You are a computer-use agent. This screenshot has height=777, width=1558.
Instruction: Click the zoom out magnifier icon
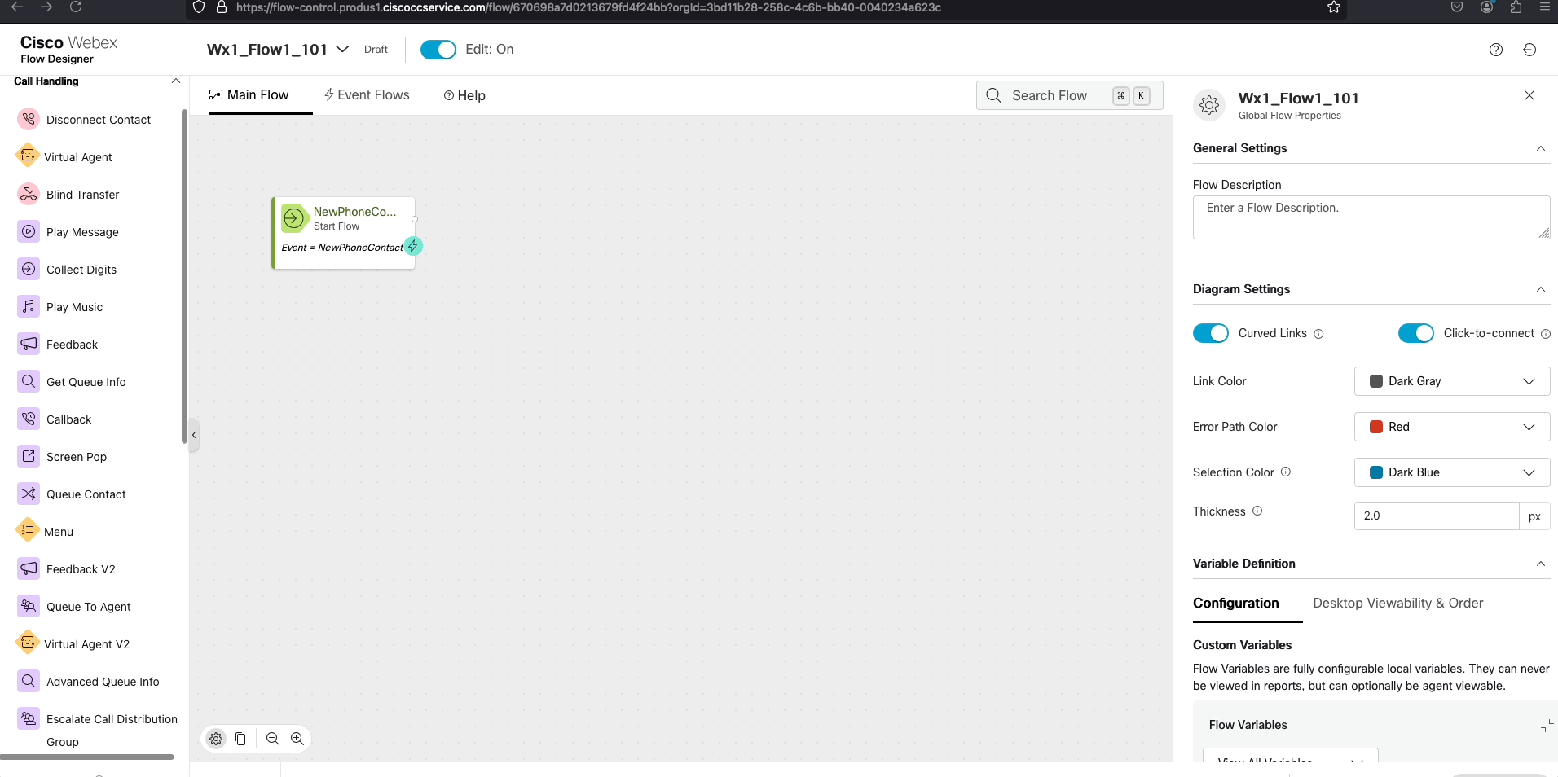coord(273,739)
